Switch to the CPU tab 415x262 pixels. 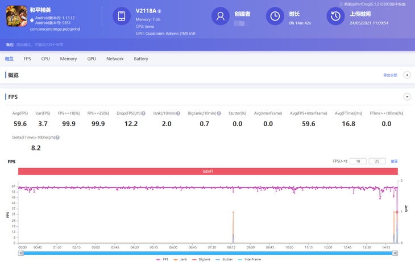pyautogui.click(x=45, y=59)
